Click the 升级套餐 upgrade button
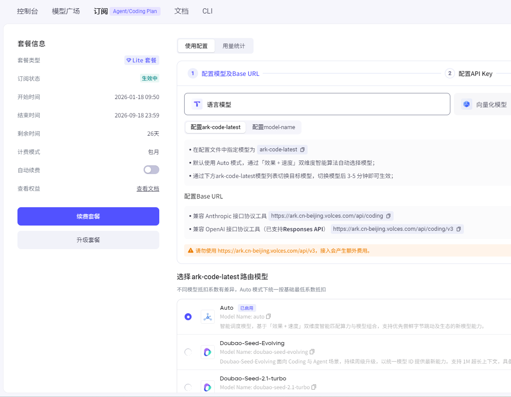511x397 pixels. [x=88, y=240]
